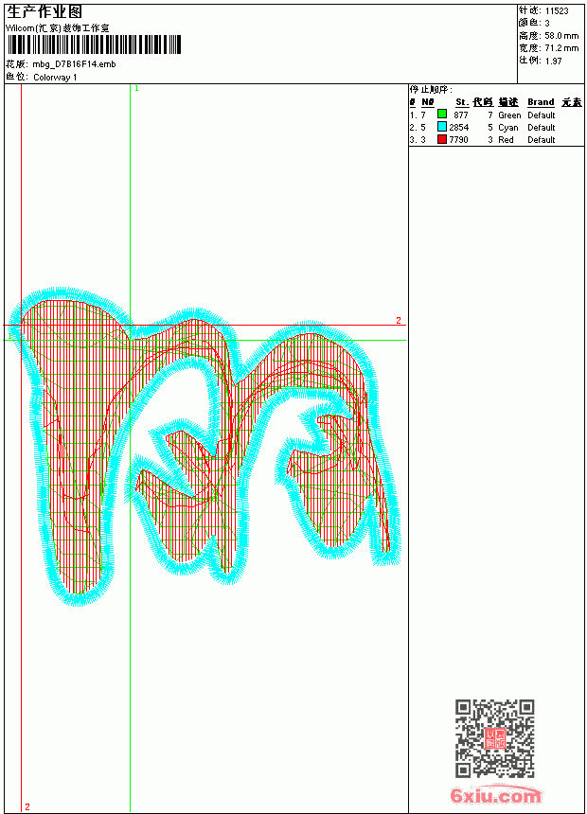This screenshot has height=814, width=587.
Task: Click the stitch count value 11523
Action: click(557, 11)
